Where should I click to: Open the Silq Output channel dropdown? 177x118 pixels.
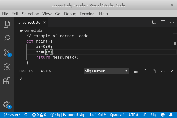(x=106, y=71)
